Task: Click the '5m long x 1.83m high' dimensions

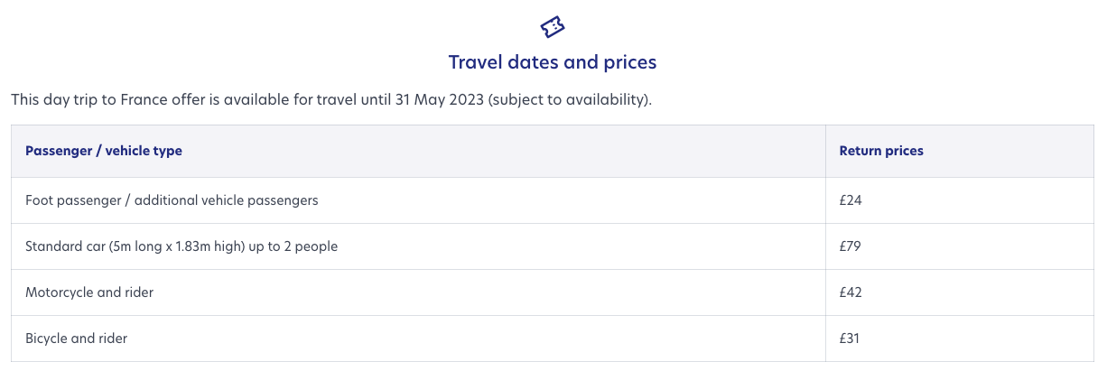Action: tap(178, 246)
